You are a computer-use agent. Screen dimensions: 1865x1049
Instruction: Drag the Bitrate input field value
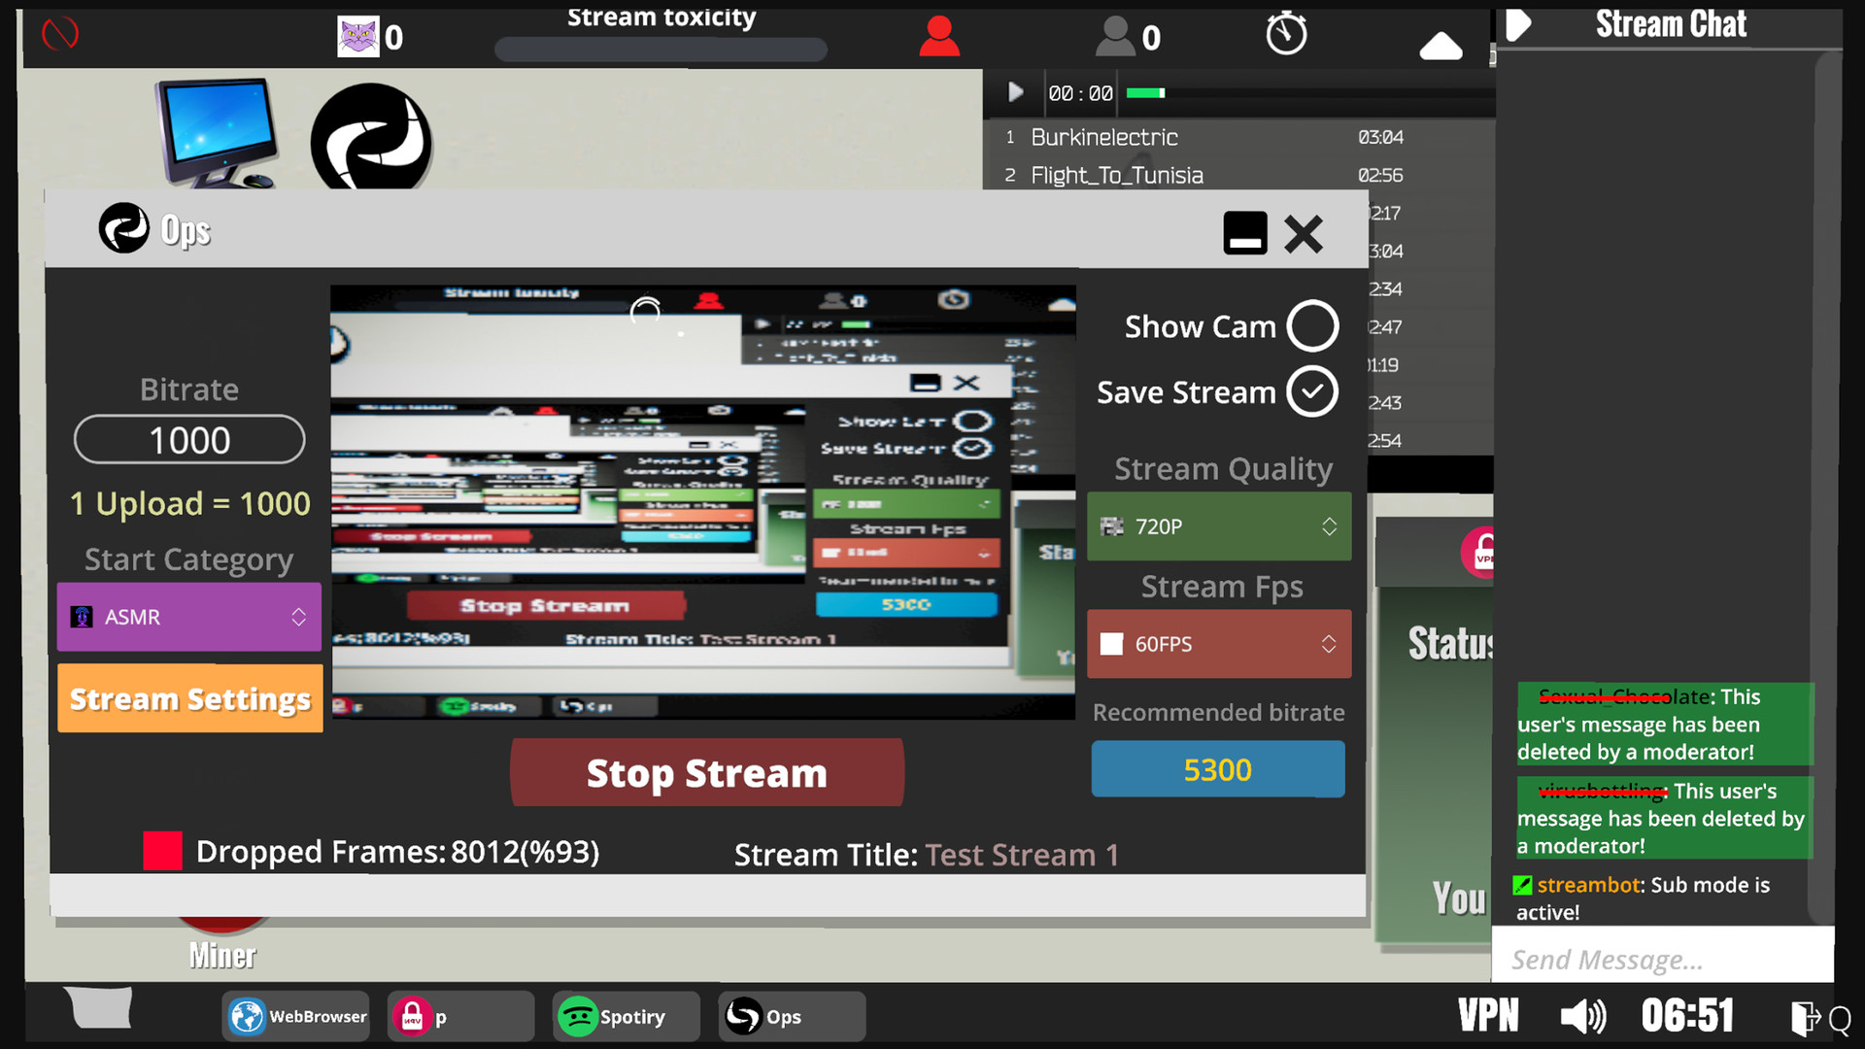[x=188, y=439]
